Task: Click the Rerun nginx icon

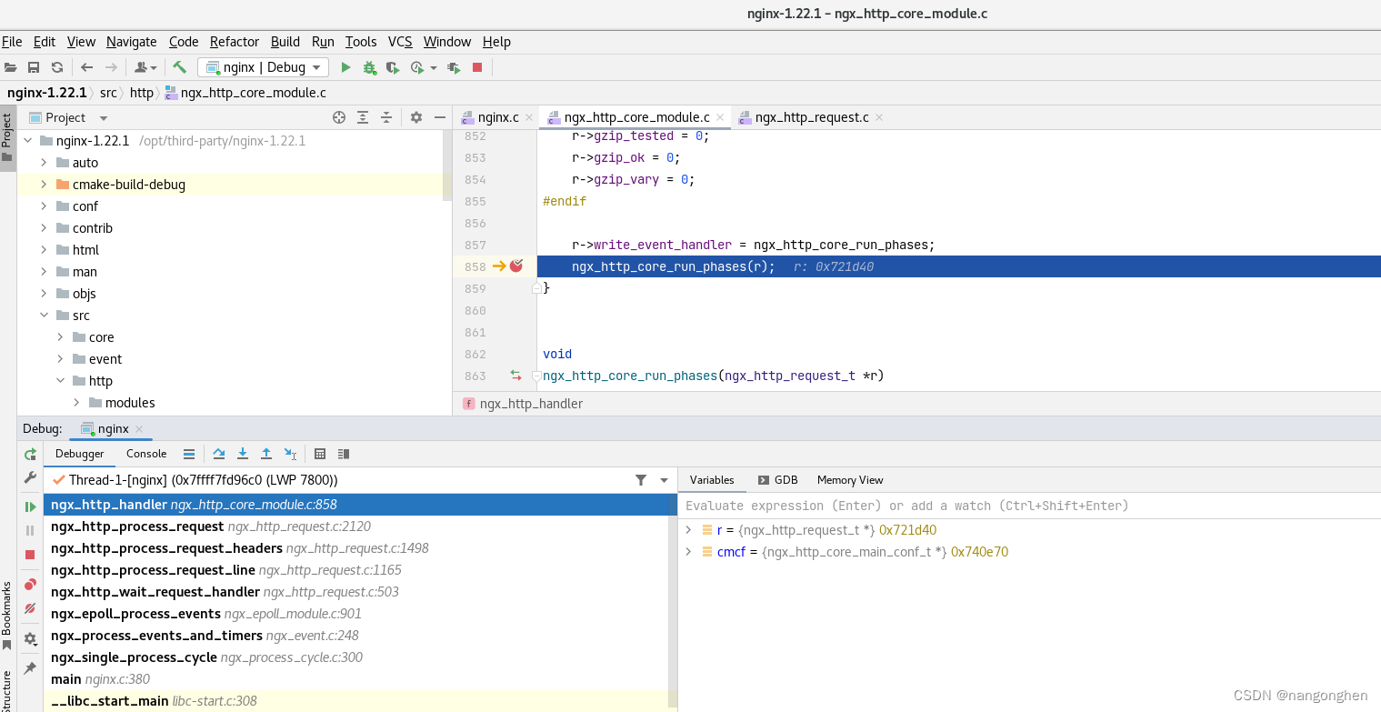Action: click(x=30, y=454)
